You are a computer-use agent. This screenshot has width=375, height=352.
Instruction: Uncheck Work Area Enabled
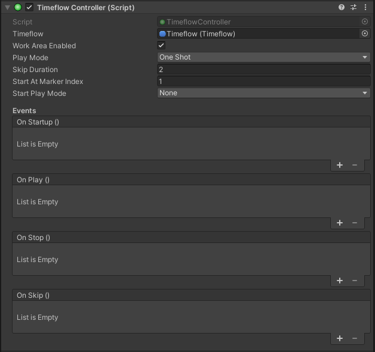[161, 45]
